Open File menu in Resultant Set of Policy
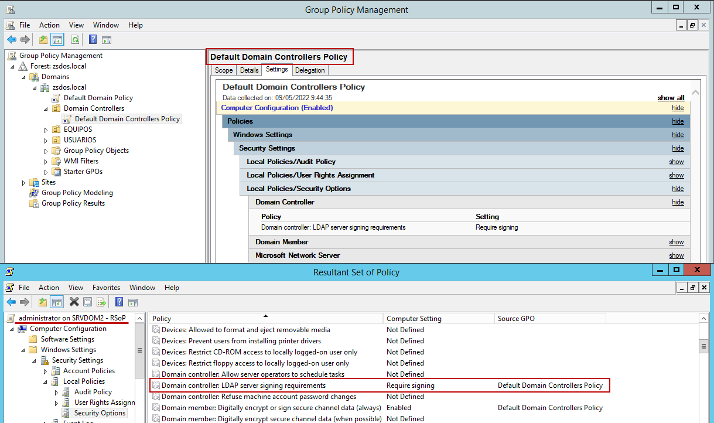The width and height of the screenshot is (714, 423). [x=24, y=288]
